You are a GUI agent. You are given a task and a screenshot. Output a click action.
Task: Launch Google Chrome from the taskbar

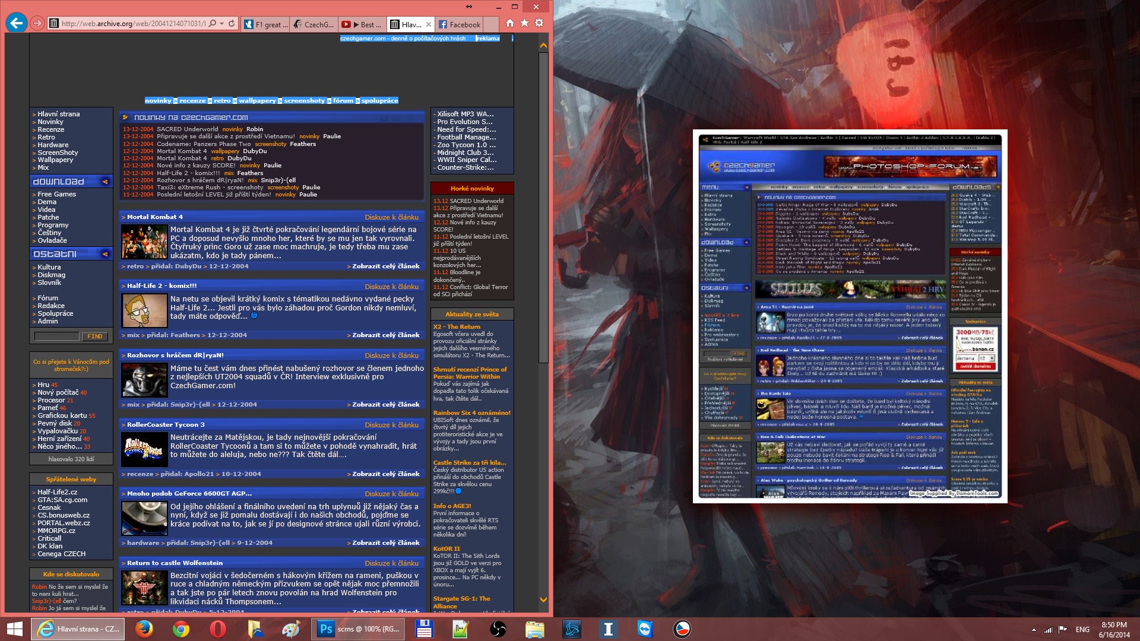pos(181,629)
